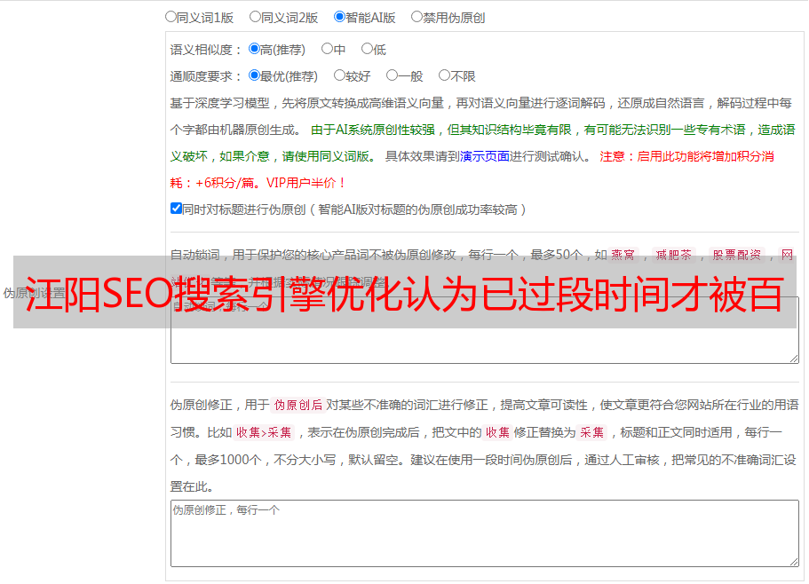Viewport: 809px width, 584px height.
Task: Toggle the 同时对标题进行伪原创 checkbox
Action: coord(176,209)
